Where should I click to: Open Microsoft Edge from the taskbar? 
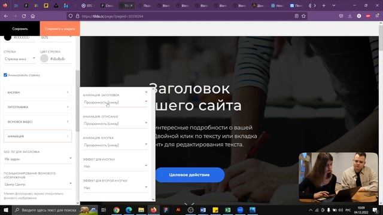pyautogui.click(x=129, y=210)
